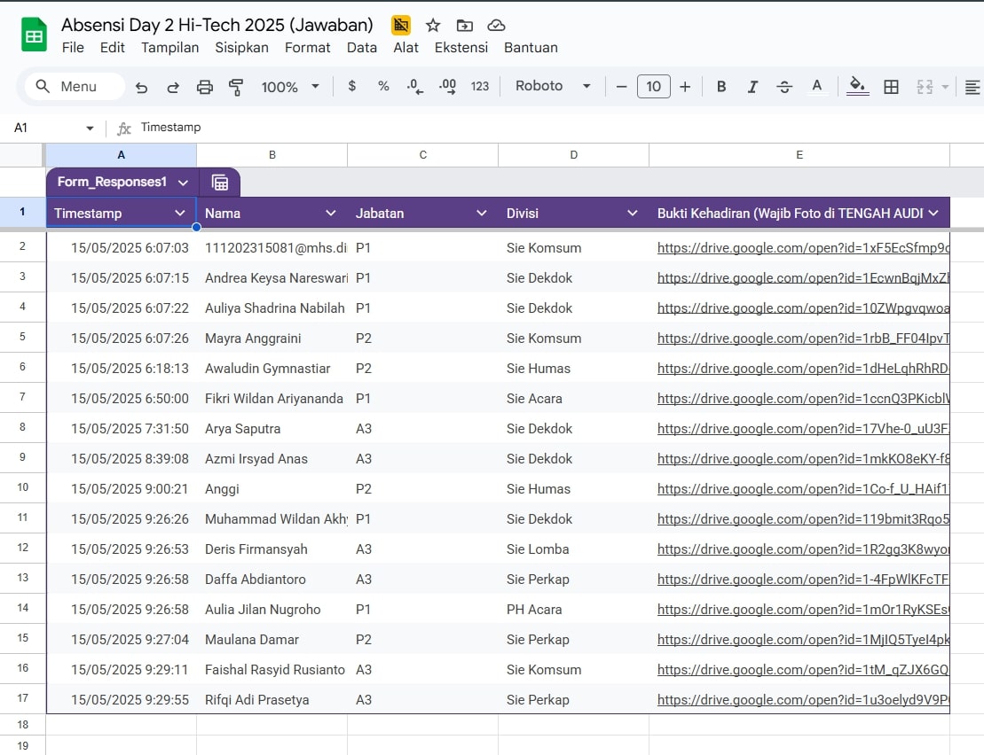984x755 pixels.
Task: Click the merge cells icon
Action: tap(925, 87)
